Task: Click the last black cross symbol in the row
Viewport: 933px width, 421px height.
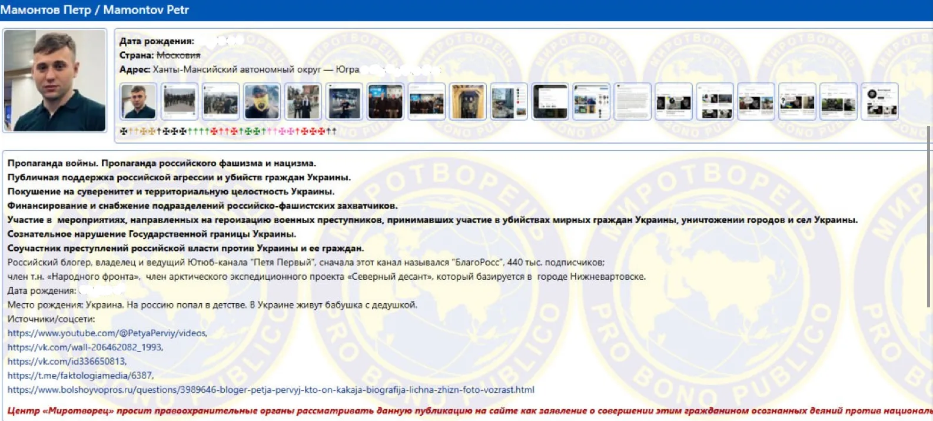Action: click(x=334, y=131)
